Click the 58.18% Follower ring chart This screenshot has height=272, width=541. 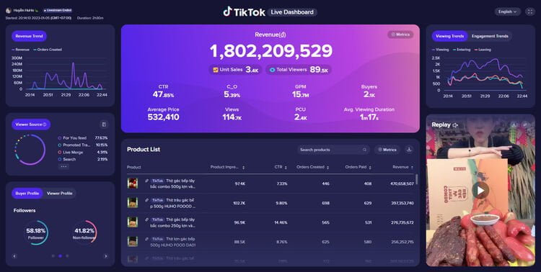click(36, 232)
